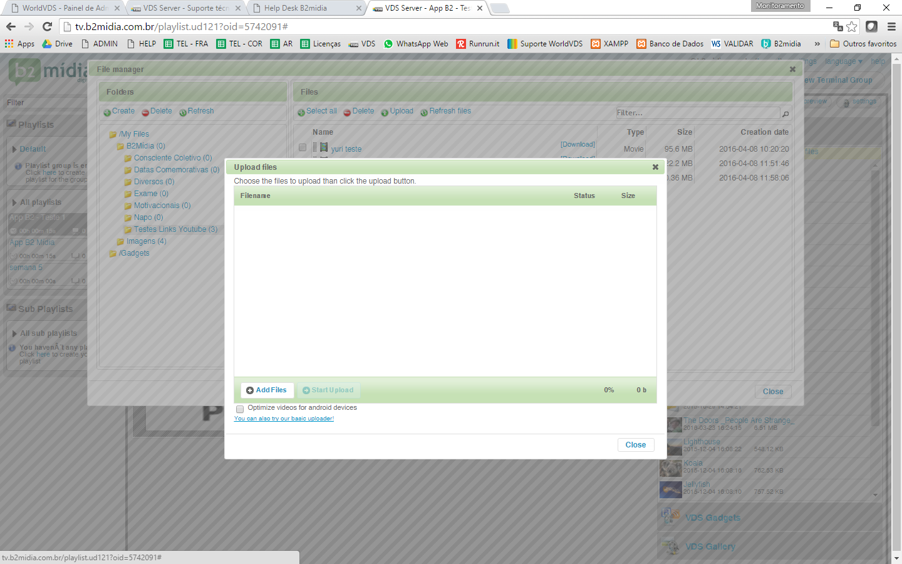Click Refresh files in Files toolbar
The image size is (902, 564).
pyautogui.click(x=445, y=112)
